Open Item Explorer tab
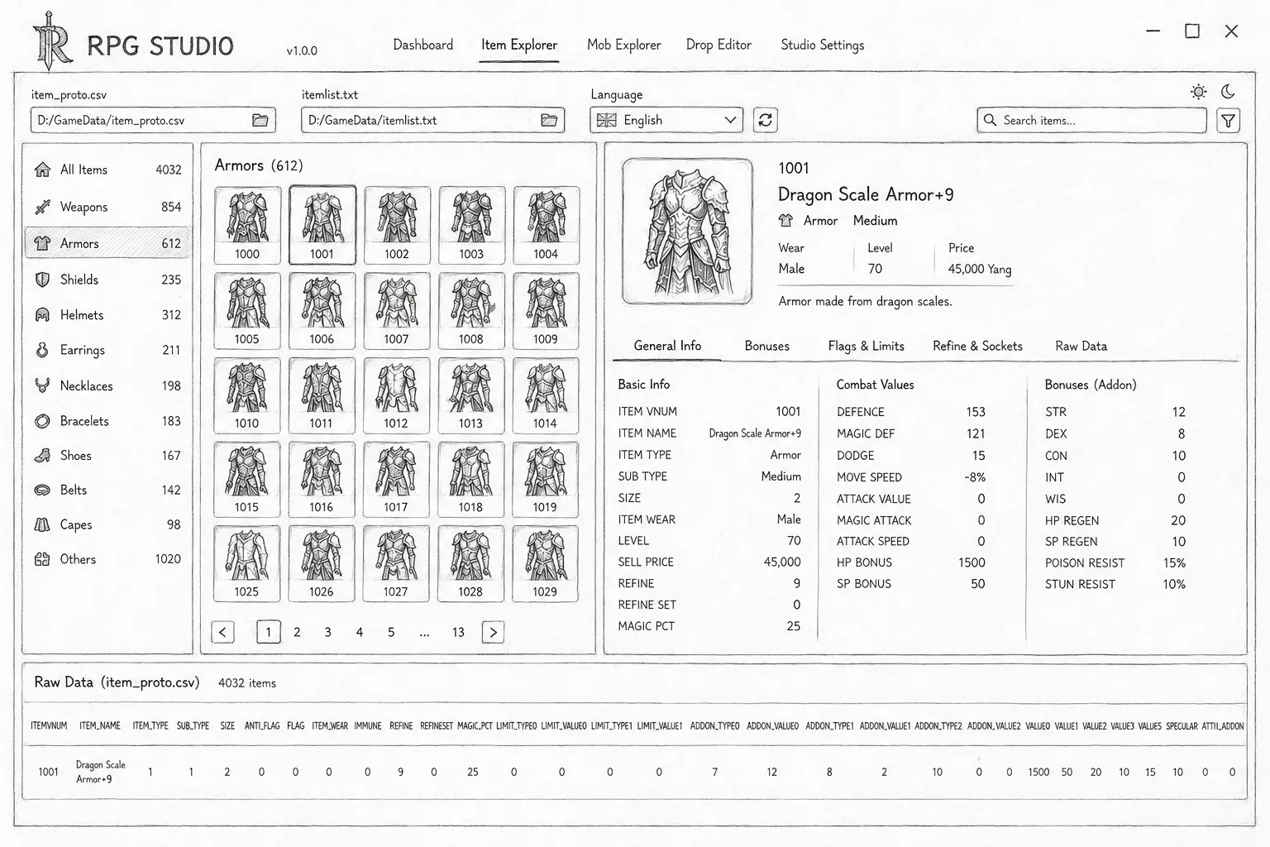Viewport: 1270px width, 847px height. pos(519,45)
